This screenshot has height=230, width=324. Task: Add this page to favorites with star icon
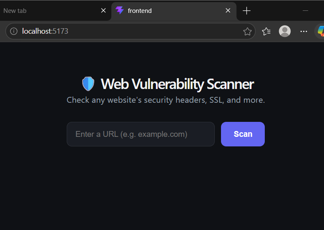click(x=247, y=31)
